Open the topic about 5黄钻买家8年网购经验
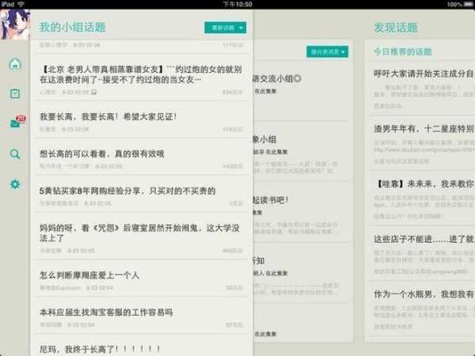Viewport: 475px width, 356px height. click(127, 191)
